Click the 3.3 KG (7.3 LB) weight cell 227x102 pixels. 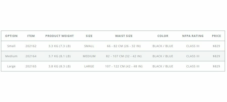coord(60,46)
